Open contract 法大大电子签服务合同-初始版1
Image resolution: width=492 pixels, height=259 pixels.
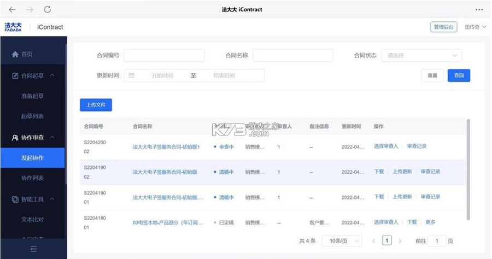(166, 147)
